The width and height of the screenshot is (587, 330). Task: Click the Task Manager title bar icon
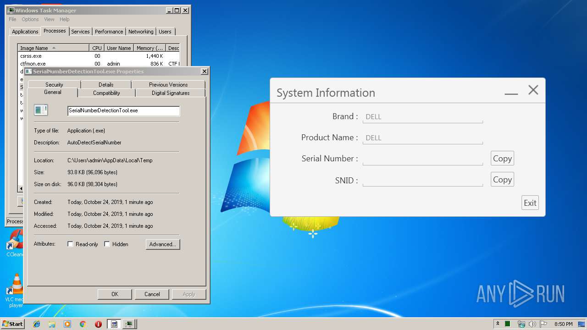click(x=11, y=10)
